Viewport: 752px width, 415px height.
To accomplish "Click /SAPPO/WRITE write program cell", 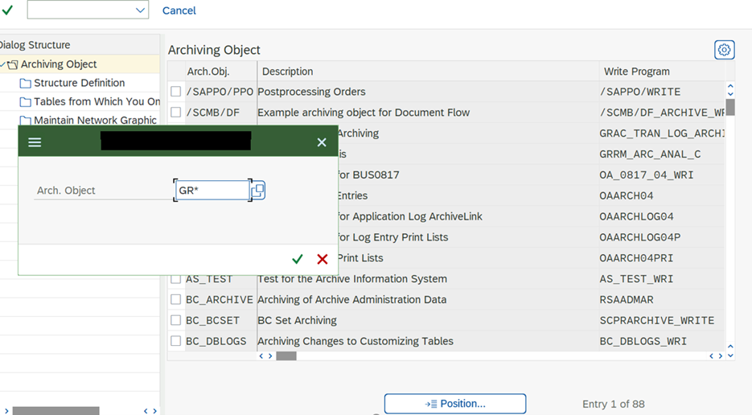I will (639, 92).
